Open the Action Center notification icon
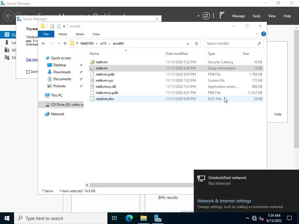 [289, 218]
